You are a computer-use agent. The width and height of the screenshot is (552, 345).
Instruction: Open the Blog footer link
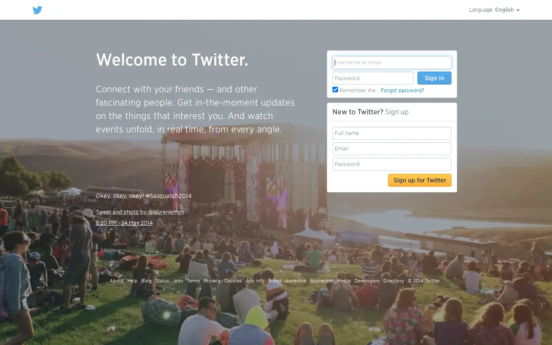point(147,281)
